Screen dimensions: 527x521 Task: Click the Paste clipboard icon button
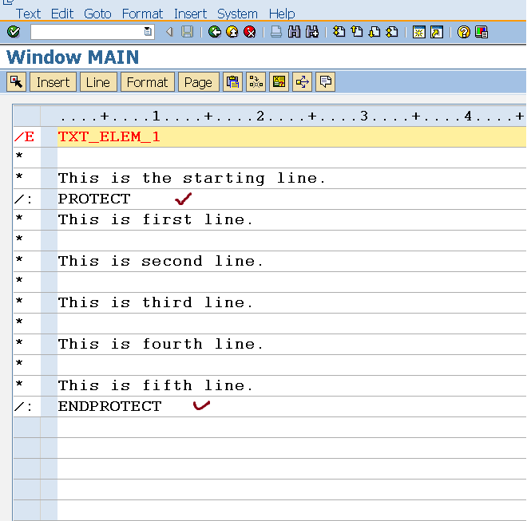tap(232, 82)
